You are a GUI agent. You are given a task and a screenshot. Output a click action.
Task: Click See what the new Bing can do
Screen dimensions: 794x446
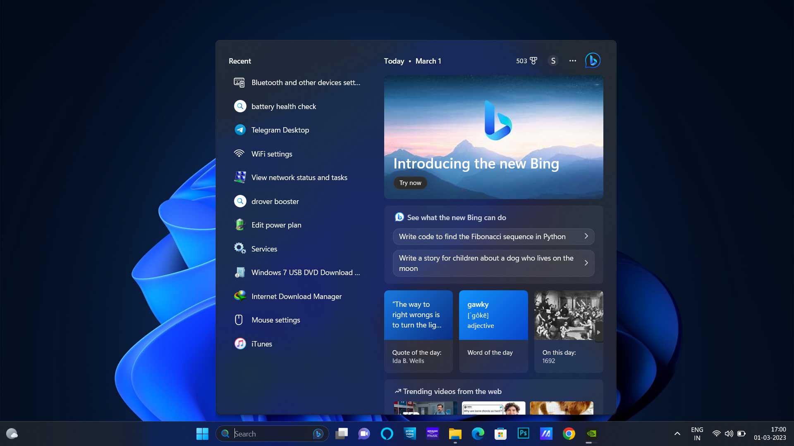(457, 218)
